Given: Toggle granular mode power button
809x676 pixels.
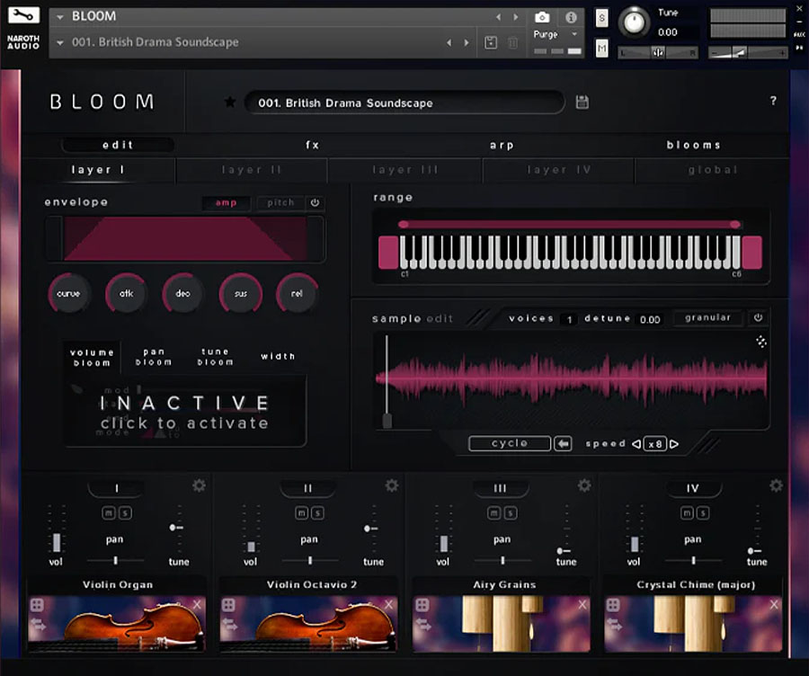Looking at the screenshot, I should click(x=758, y=318).
